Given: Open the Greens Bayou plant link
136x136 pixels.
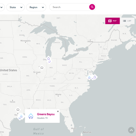Looking at the screenshot, I should tap(46, 114).
